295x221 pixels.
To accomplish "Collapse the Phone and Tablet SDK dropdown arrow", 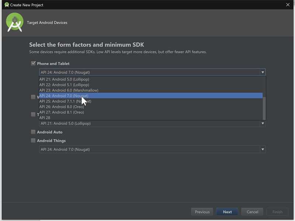I will point(263,72).
